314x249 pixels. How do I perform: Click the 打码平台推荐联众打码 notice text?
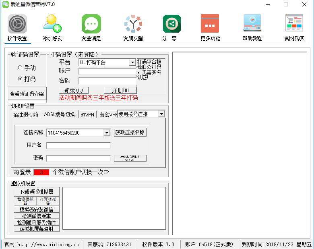pyautogui.click(x=149, y=69)
